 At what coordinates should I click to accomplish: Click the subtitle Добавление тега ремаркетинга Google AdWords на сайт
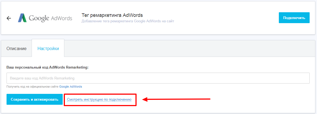coord(128,21)
